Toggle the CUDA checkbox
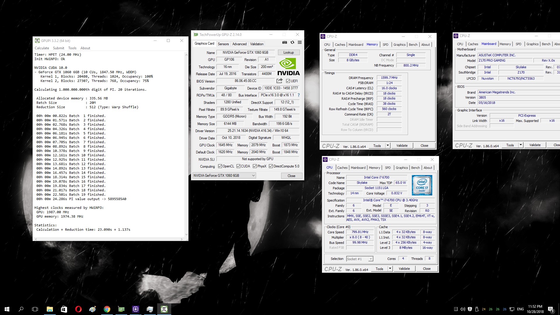The width and height of the screenshot is (560, 315). 238,166
